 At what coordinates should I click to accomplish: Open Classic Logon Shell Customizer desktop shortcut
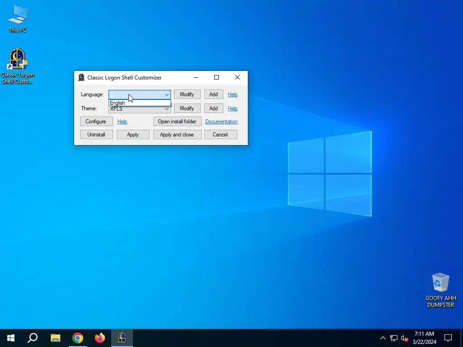coord(18,66)
